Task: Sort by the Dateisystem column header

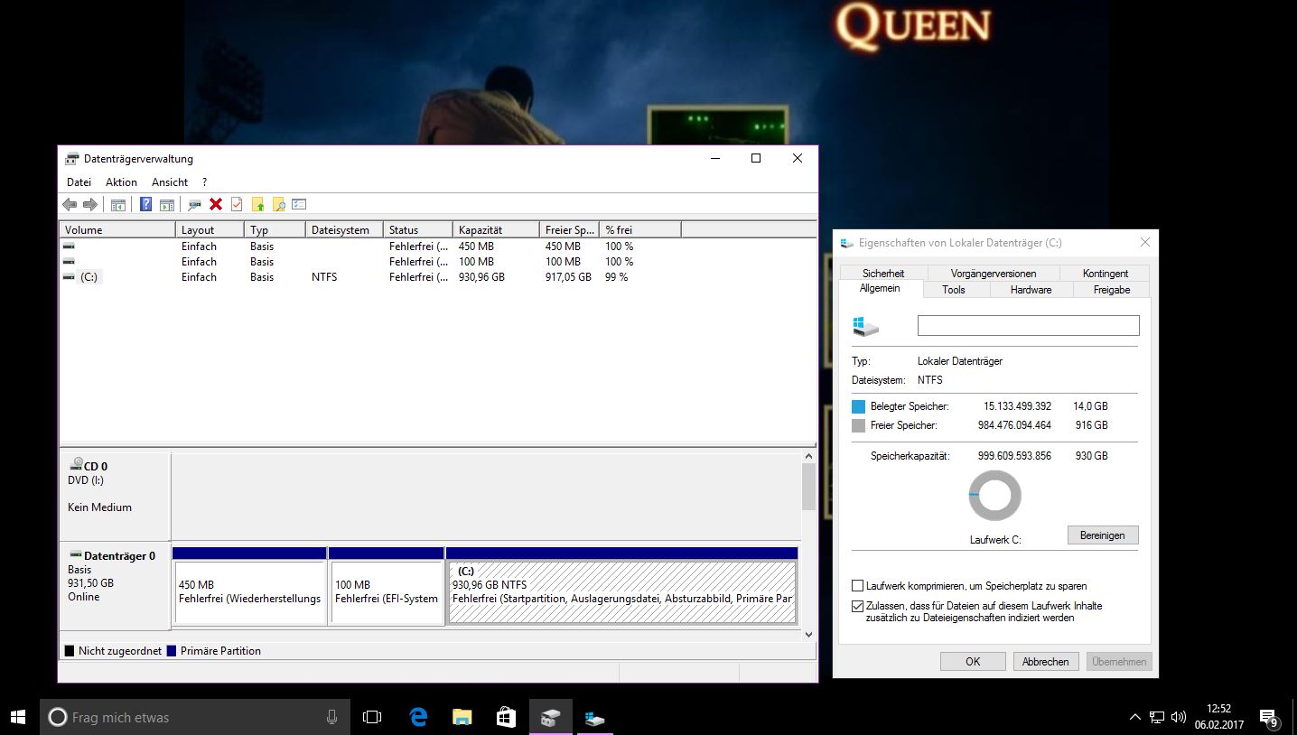Action: [x=344, y=229]
